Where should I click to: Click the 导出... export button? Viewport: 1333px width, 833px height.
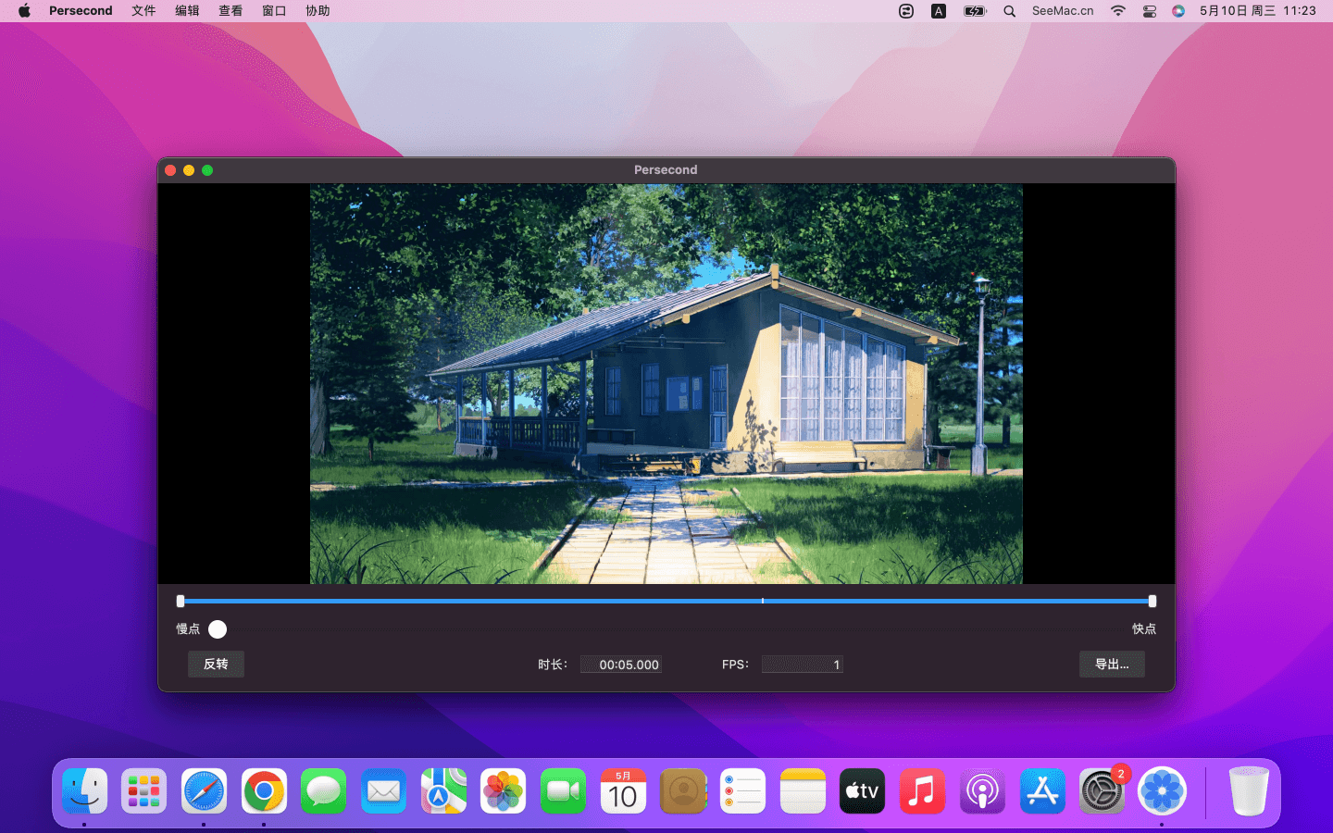pos(1111,664)
